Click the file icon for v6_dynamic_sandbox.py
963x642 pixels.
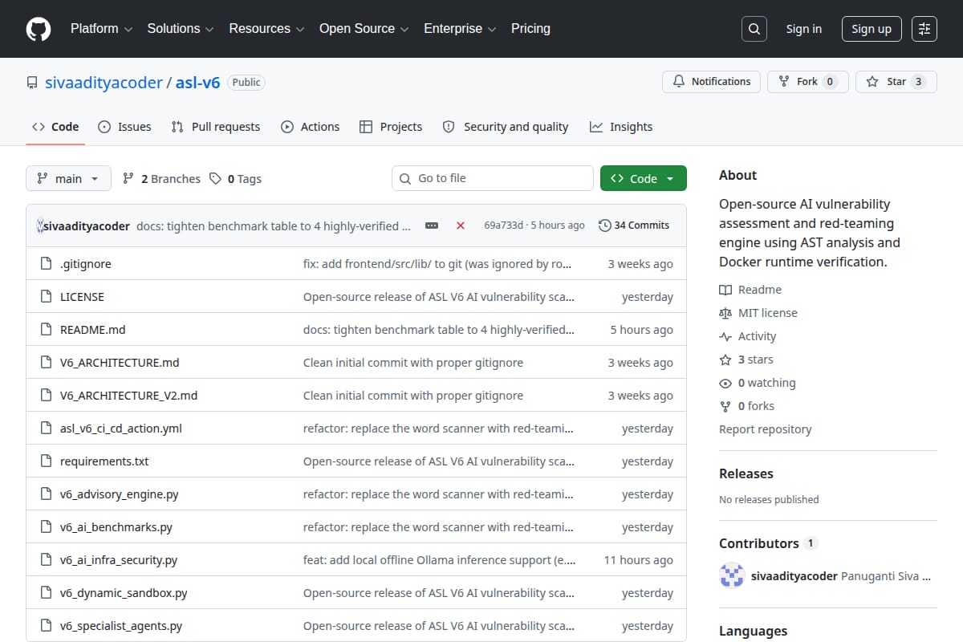[x=46, y=593]
